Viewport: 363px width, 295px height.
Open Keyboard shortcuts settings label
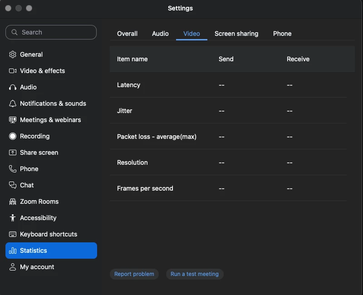(49, 234)
